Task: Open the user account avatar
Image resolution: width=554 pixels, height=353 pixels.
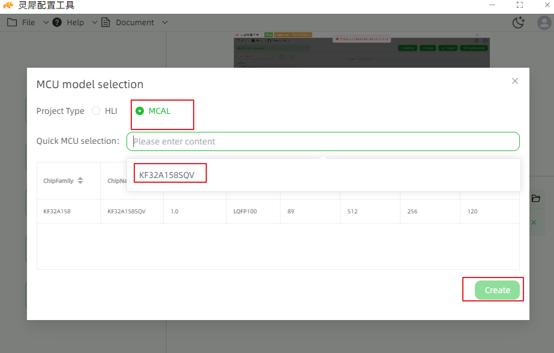Action: pyautogui.click(x=544, y=23)
